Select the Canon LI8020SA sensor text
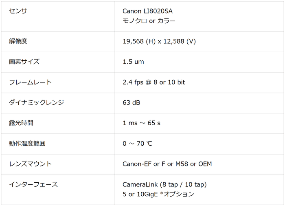The width and height of the screenshot is (285, 206). click(x=150, y=11)
